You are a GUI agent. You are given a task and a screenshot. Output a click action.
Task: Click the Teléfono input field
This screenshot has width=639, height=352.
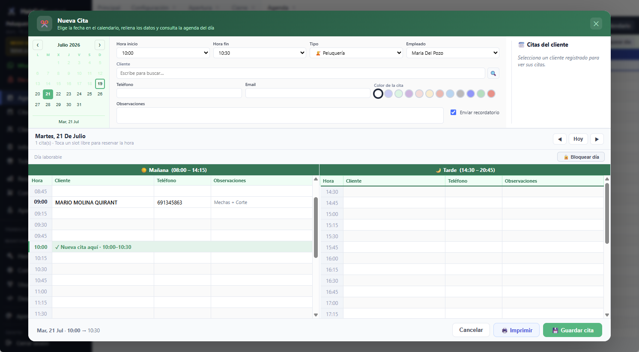point(179,93)
